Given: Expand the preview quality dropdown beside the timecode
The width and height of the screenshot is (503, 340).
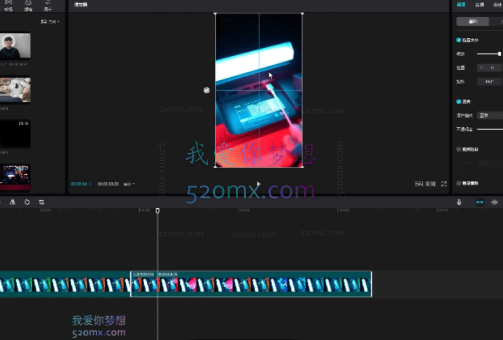Looking at the screenshot, I should tap(129, 184).
